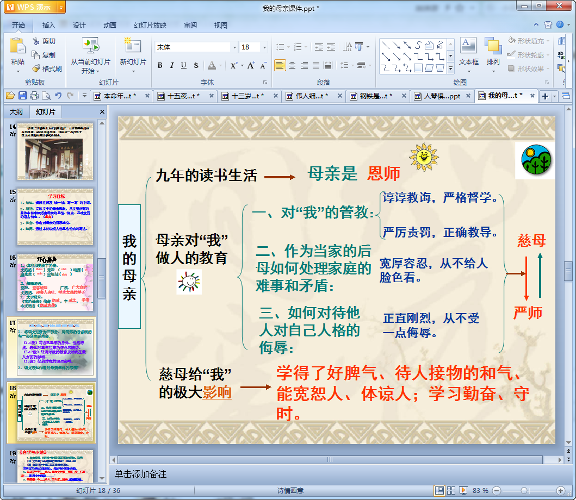Enable justify text alignment

pyautogui.click(x=316, y=66)
